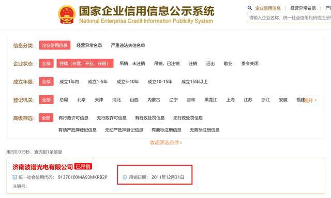Toggle the 存续（在营、开业、在册）status filter
The image size is (331, 198).
(x=85, y=63)
